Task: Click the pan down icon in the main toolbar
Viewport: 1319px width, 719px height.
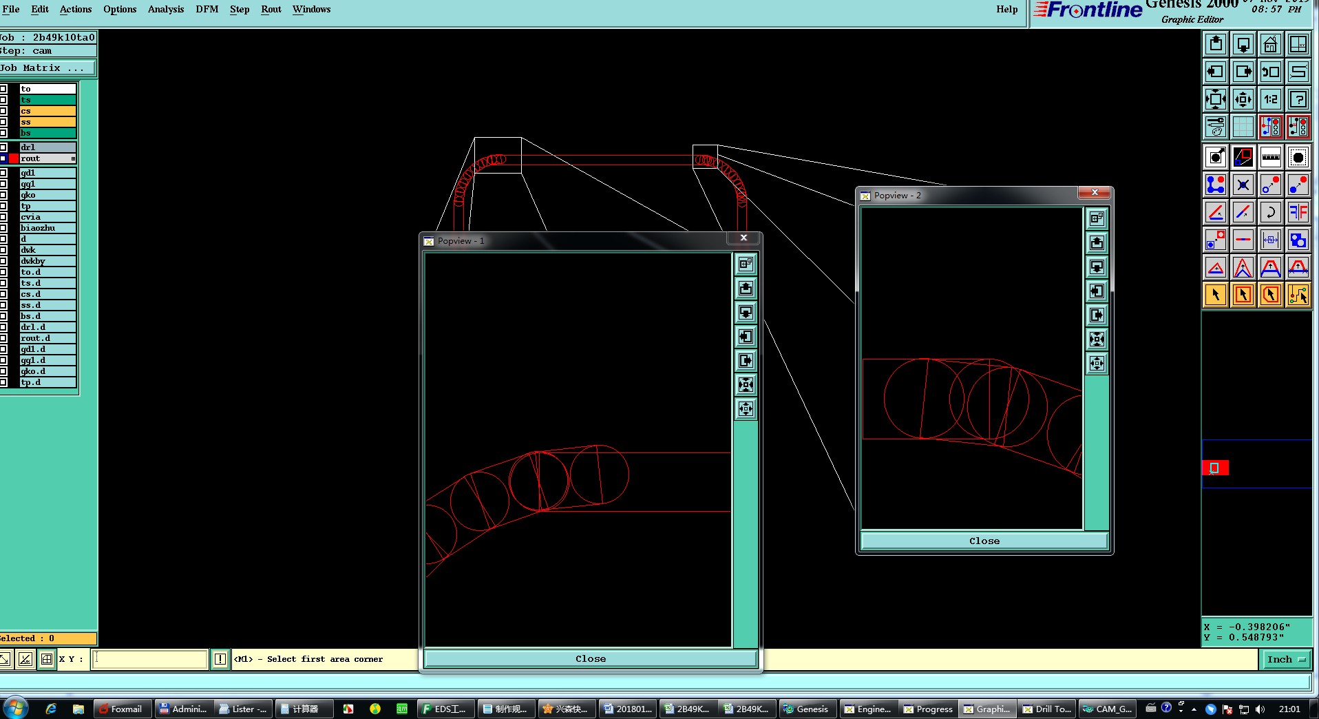Action: [1243, 44]
